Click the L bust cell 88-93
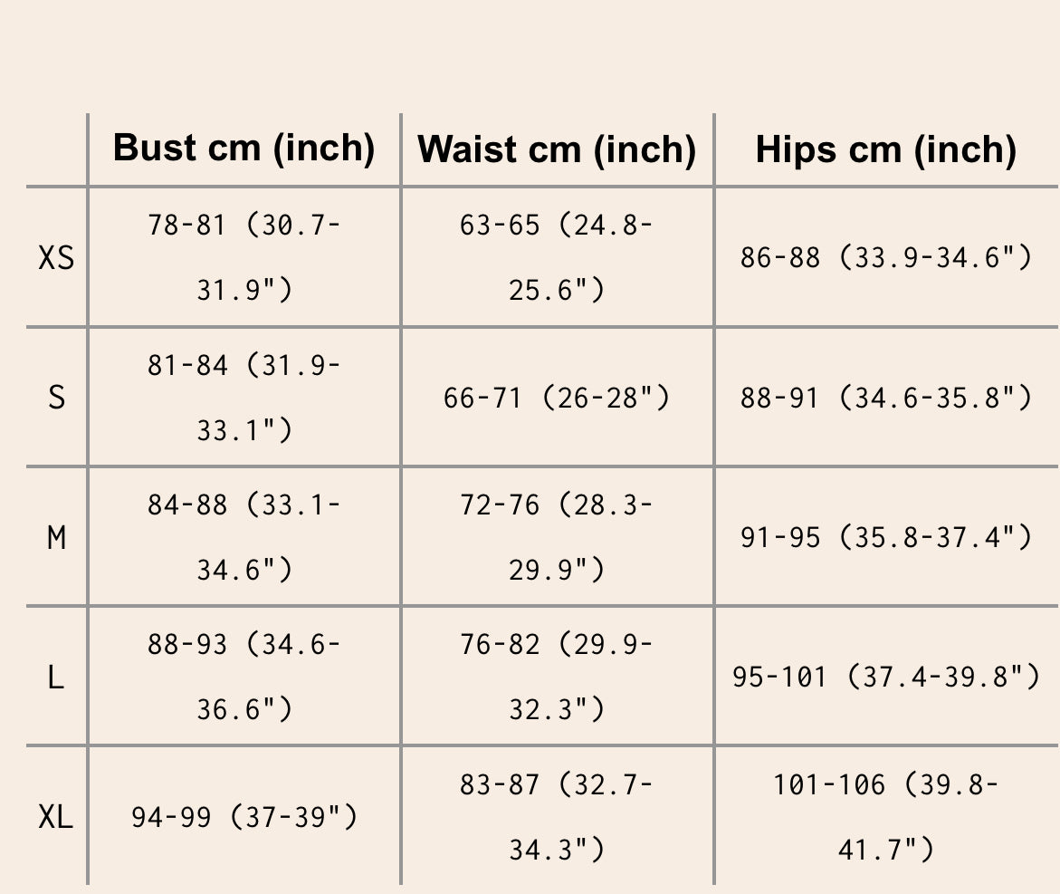1060x894 pixels. coord(244,677)
